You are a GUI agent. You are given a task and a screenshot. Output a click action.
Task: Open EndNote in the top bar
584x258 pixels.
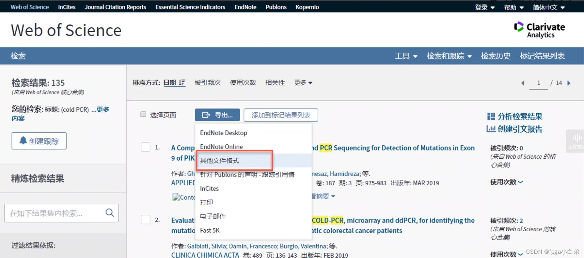tap(245, 7)
